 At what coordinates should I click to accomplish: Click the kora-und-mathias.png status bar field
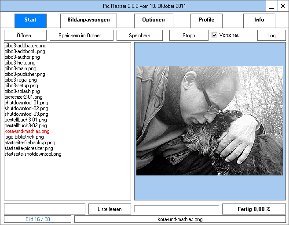point(180,219)
